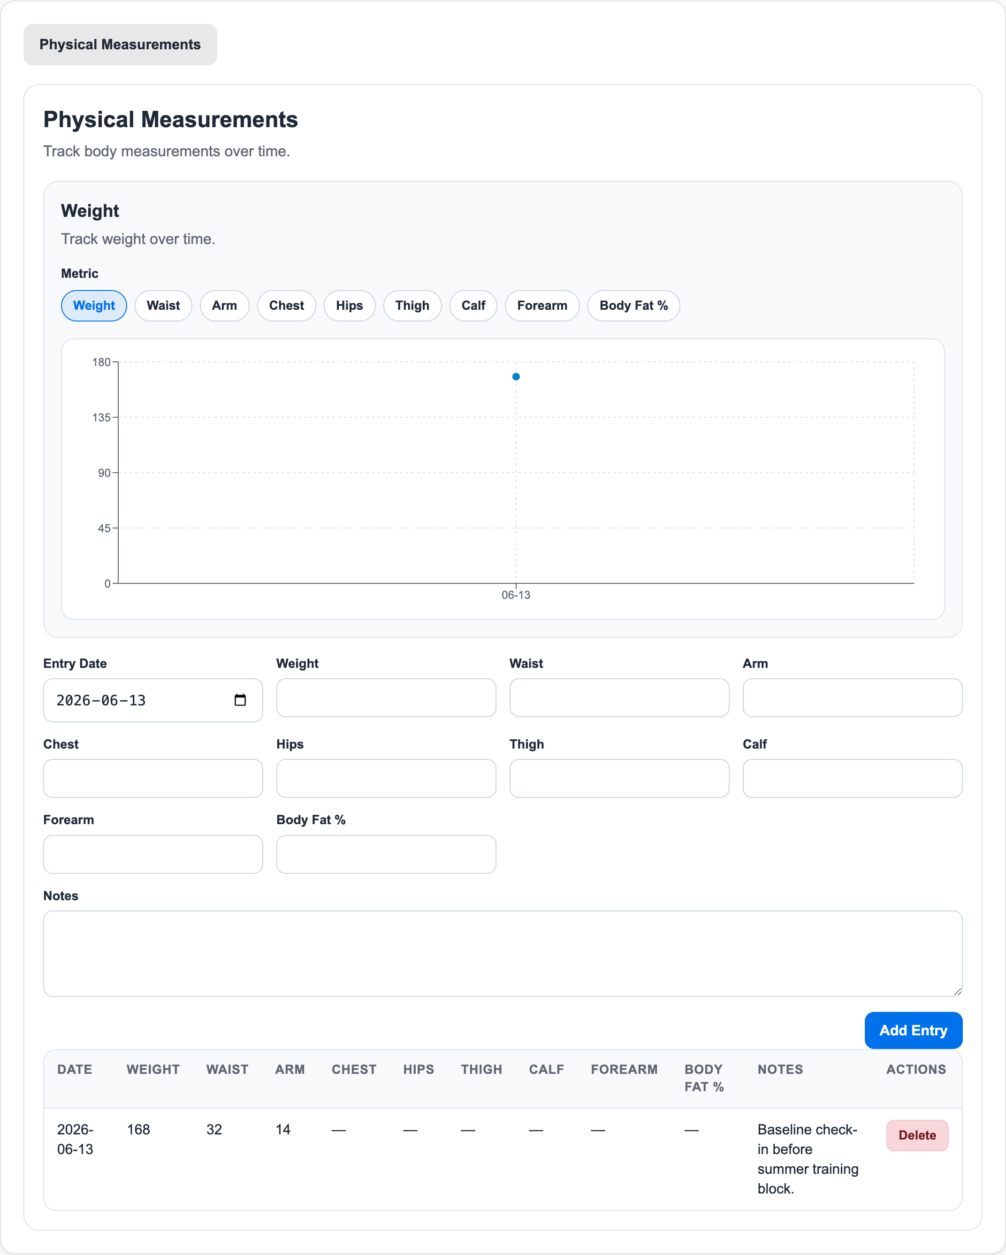Click the Entry Date field
1006x1255 pixels.
tap(153, 700)
